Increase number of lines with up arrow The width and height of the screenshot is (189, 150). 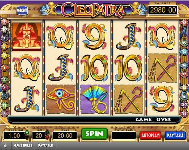(x=47, y=132)
